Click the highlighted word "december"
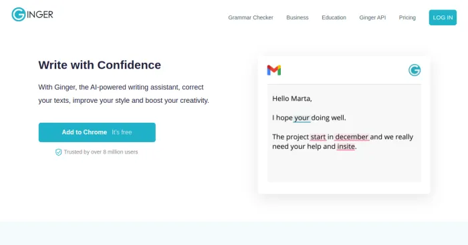 pyautogui.click(x=352, y=137)
